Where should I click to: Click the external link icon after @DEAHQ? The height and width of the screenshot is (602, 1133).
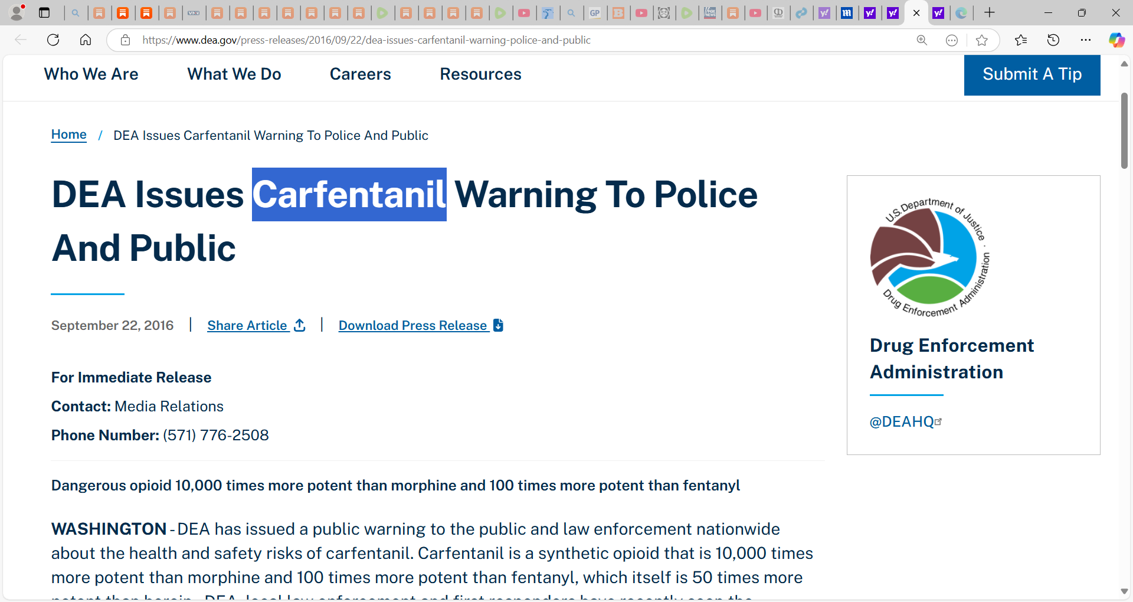939,421
